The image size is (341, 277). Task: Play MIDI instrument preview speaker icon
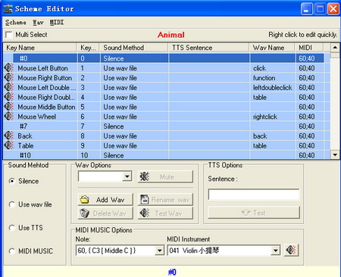(291, 251)
